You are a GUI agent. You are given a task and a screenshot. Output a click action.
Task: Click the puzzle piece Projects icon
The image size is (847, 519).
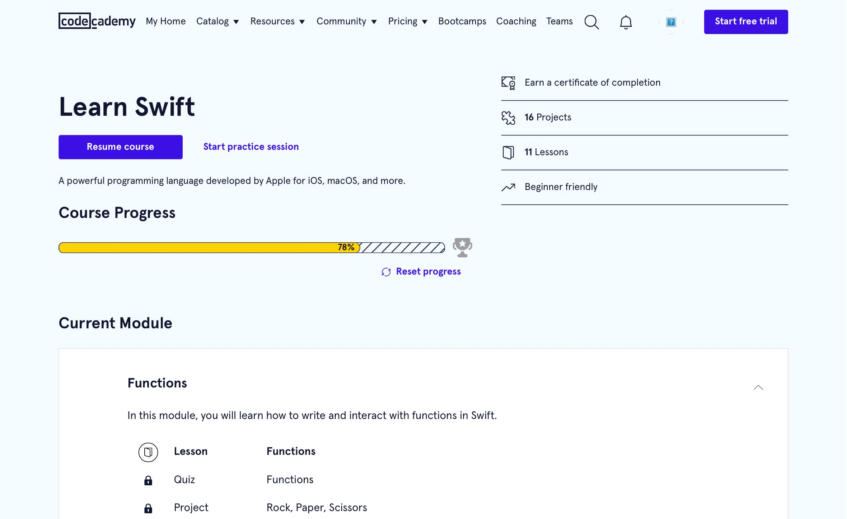click(508, 118)
